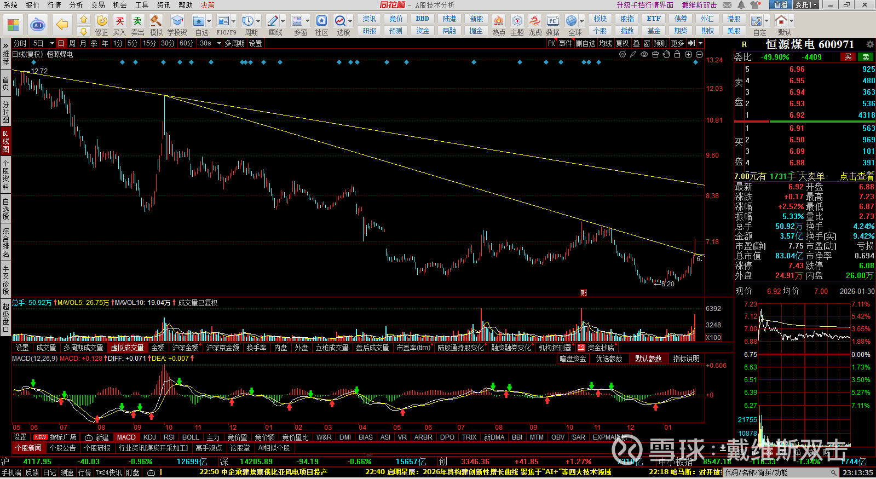Click the 直播 live button
876x479 pixels.
click(781, 5)
